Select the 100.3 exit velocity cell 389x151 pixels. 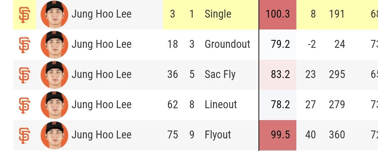pyautogui.click(x=278, y=15)
